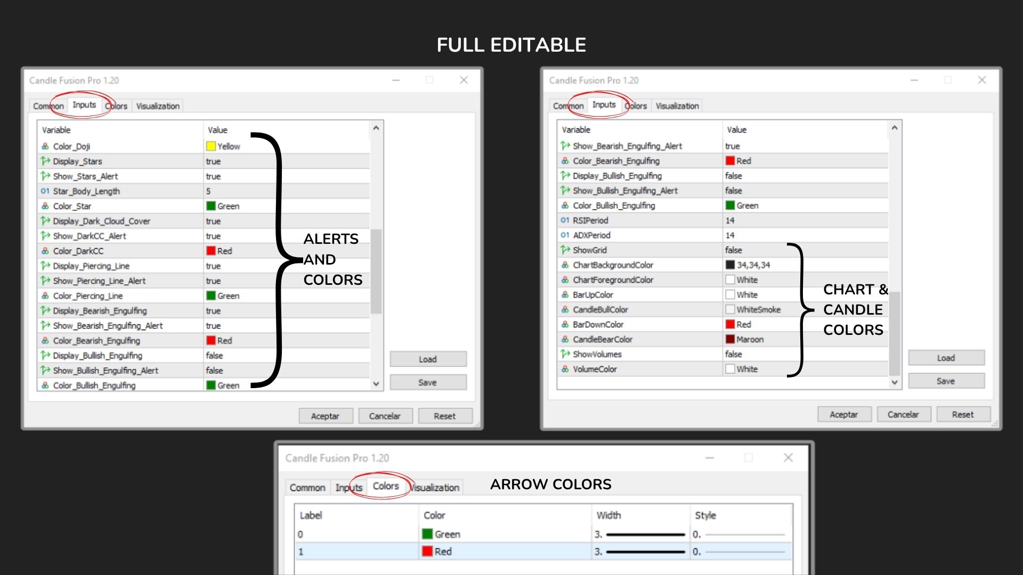Click the BarUpColor palette icon
The width and height of the screenshot is (1023, 575).
(x=565, y=295)
